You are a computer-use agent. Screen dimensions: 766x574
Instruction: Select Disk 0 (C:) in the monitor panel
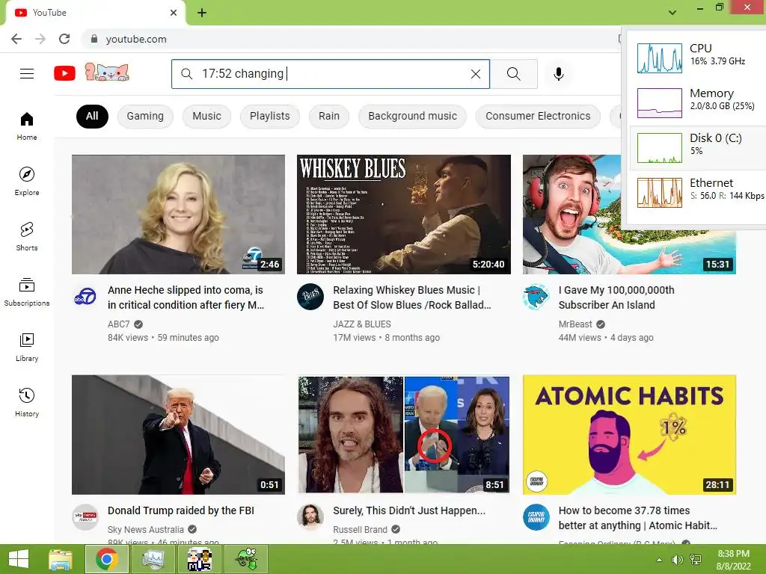[698, 147]
